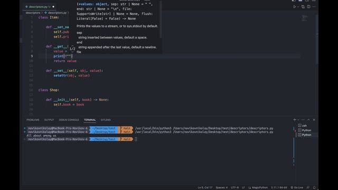Click 'All about among us' terminal output
The height and width of the screenshot is (190, 338).
(x=41, y=136)
